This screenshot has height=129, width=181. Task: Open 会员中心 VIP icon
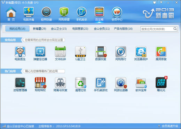(117, 14)
